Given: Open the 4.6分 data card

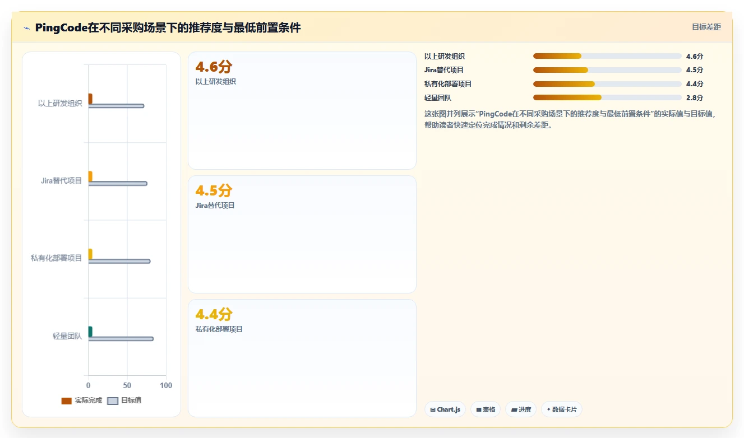Looking at the screenshot, I should [302, 111].
